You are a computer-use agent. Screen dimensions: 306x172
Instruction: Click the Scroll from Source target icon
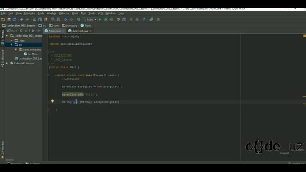coord(21,31)
